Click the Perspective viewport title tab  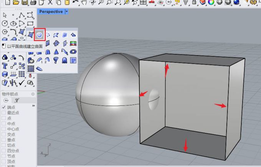coord(51,12)
